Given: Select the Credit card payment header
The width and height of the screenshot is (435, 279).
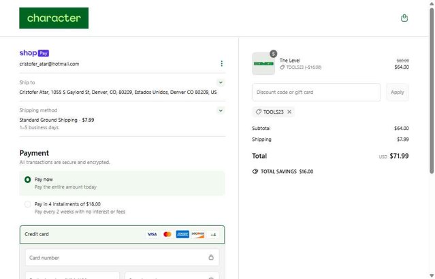Looking at the screenshot, I should 122,234.
